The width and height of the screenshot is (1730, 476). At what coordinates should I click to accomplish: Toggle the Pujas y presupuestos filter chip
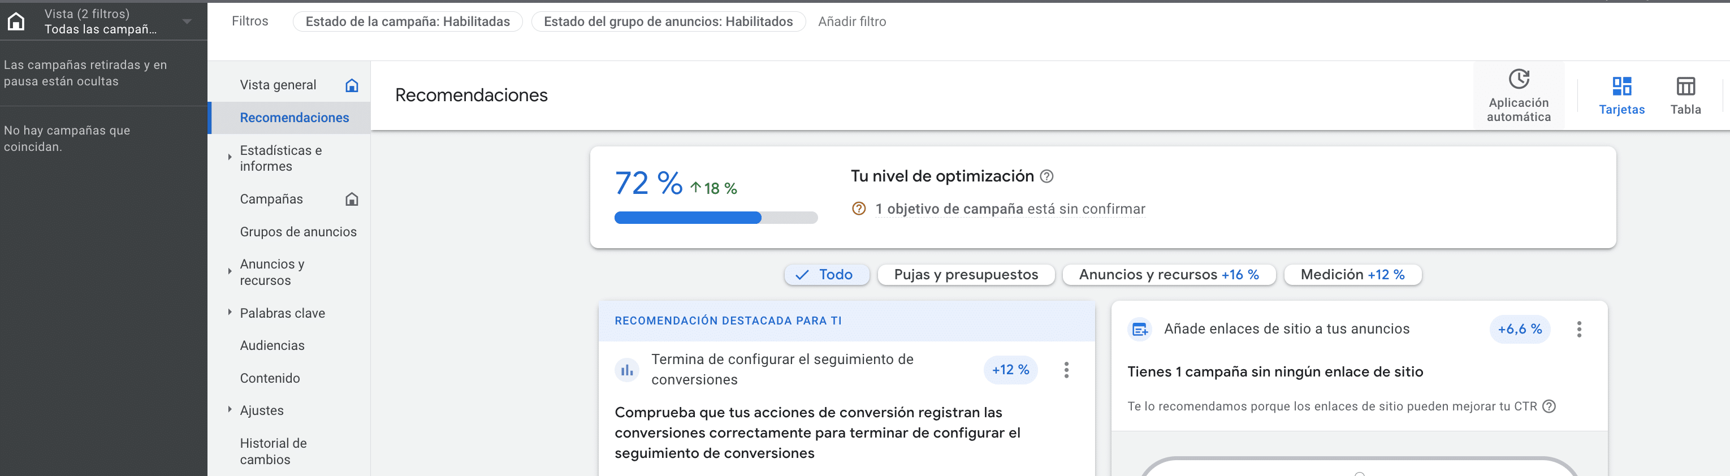[965, 275]
